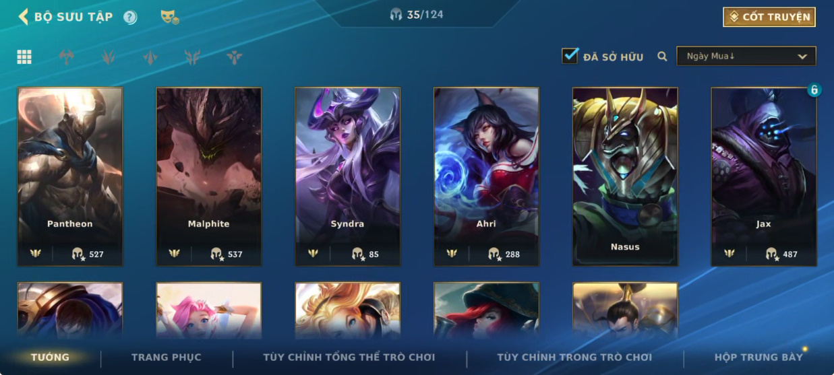Open the Ngày Mua sort dropdown
The width and height of the screenshot is (834, 375).
tap(746, 57)
